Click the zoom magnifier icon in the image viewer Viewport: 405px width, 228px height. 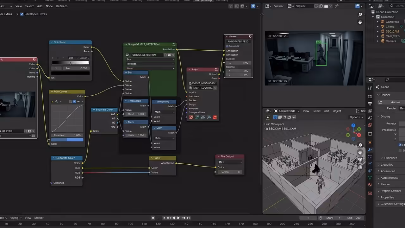click(360, 15)
